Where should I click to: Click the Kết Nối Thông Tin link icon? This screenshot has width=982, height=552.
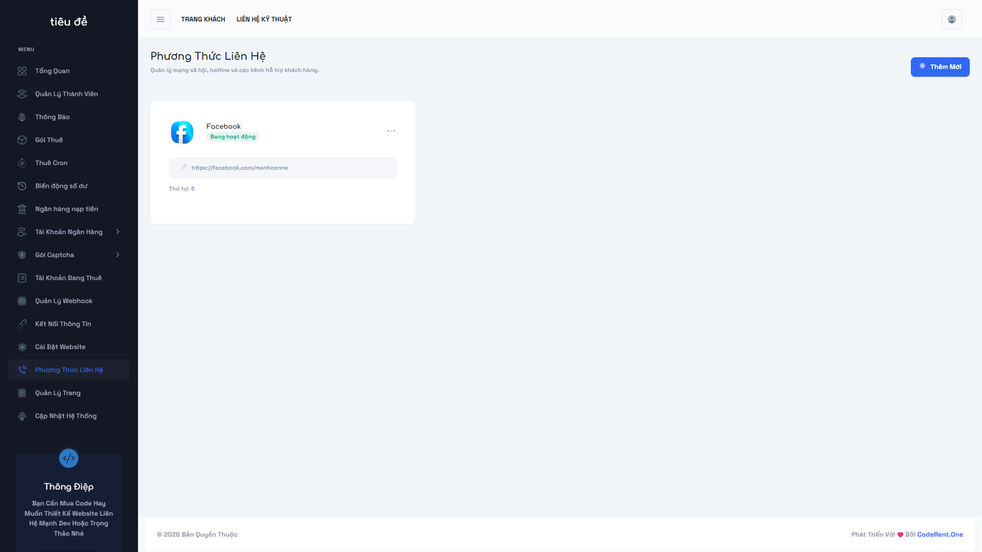click(22, 324)
